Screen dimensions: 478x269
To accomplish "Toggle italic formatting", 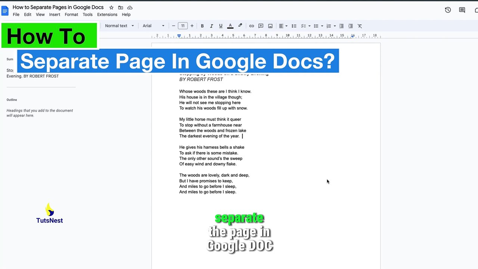I will pyautogui.click(x=211, y=26).
